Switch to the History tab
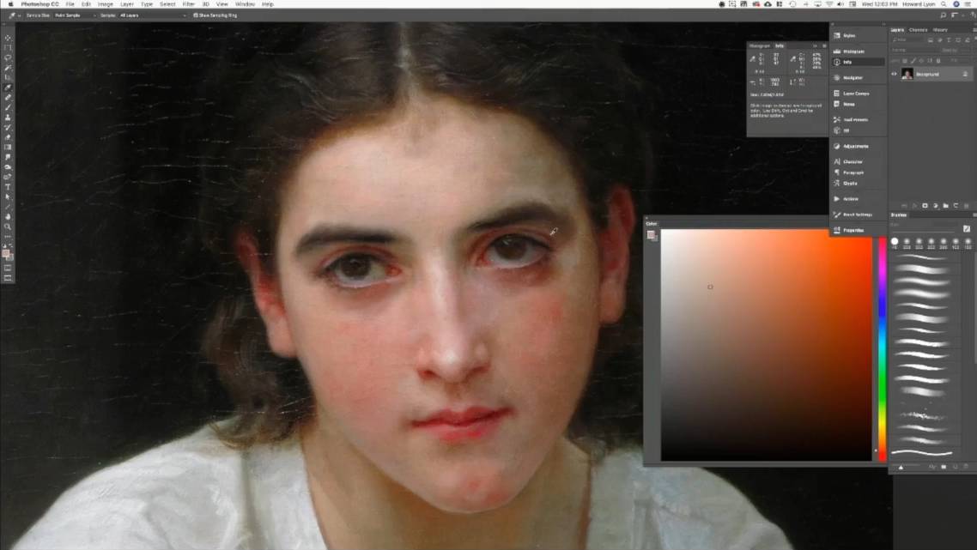The width and height of the screenshot is (977, 550). (x=940, y=30)
